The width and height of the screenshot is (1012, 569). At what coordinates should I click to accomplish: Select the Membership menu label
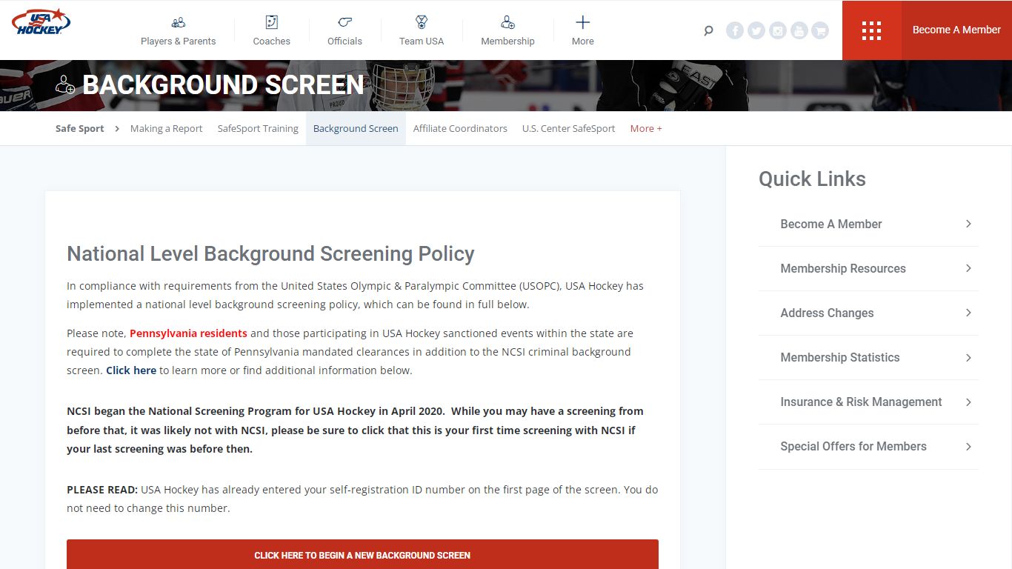click(507, 41)
